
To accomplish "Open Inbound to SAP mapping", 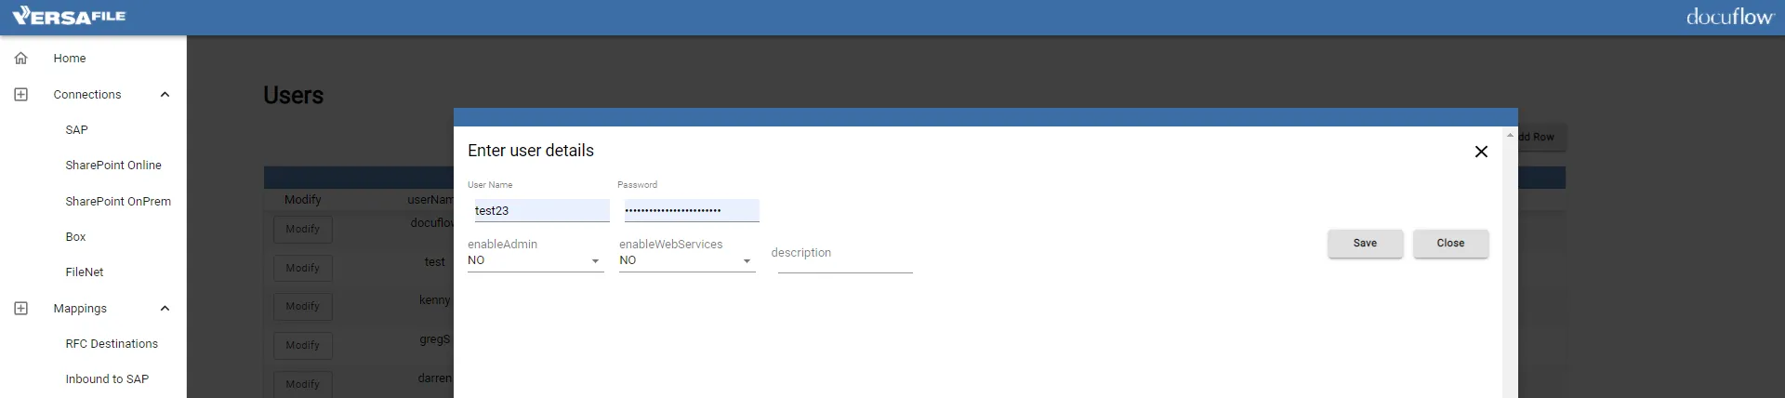I will click(x=107, y=378).
